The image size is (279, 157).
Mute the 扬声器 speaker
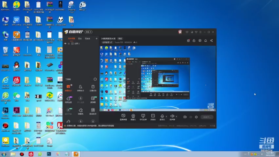(x=172, y=117)
